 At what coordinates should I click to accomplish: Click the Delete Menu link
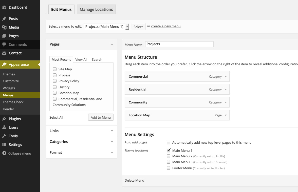[134, 180]
